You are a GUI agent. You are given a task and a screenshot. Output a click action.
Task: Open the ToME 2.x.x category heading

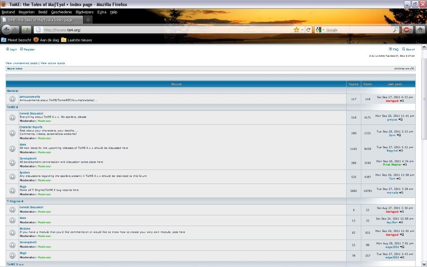(x=15, y=264)
